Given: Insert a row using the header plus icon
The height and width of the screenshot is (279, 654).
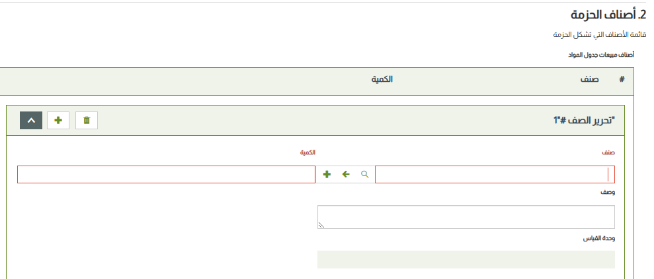Looking at the screenshot, I should click(58, 120).
